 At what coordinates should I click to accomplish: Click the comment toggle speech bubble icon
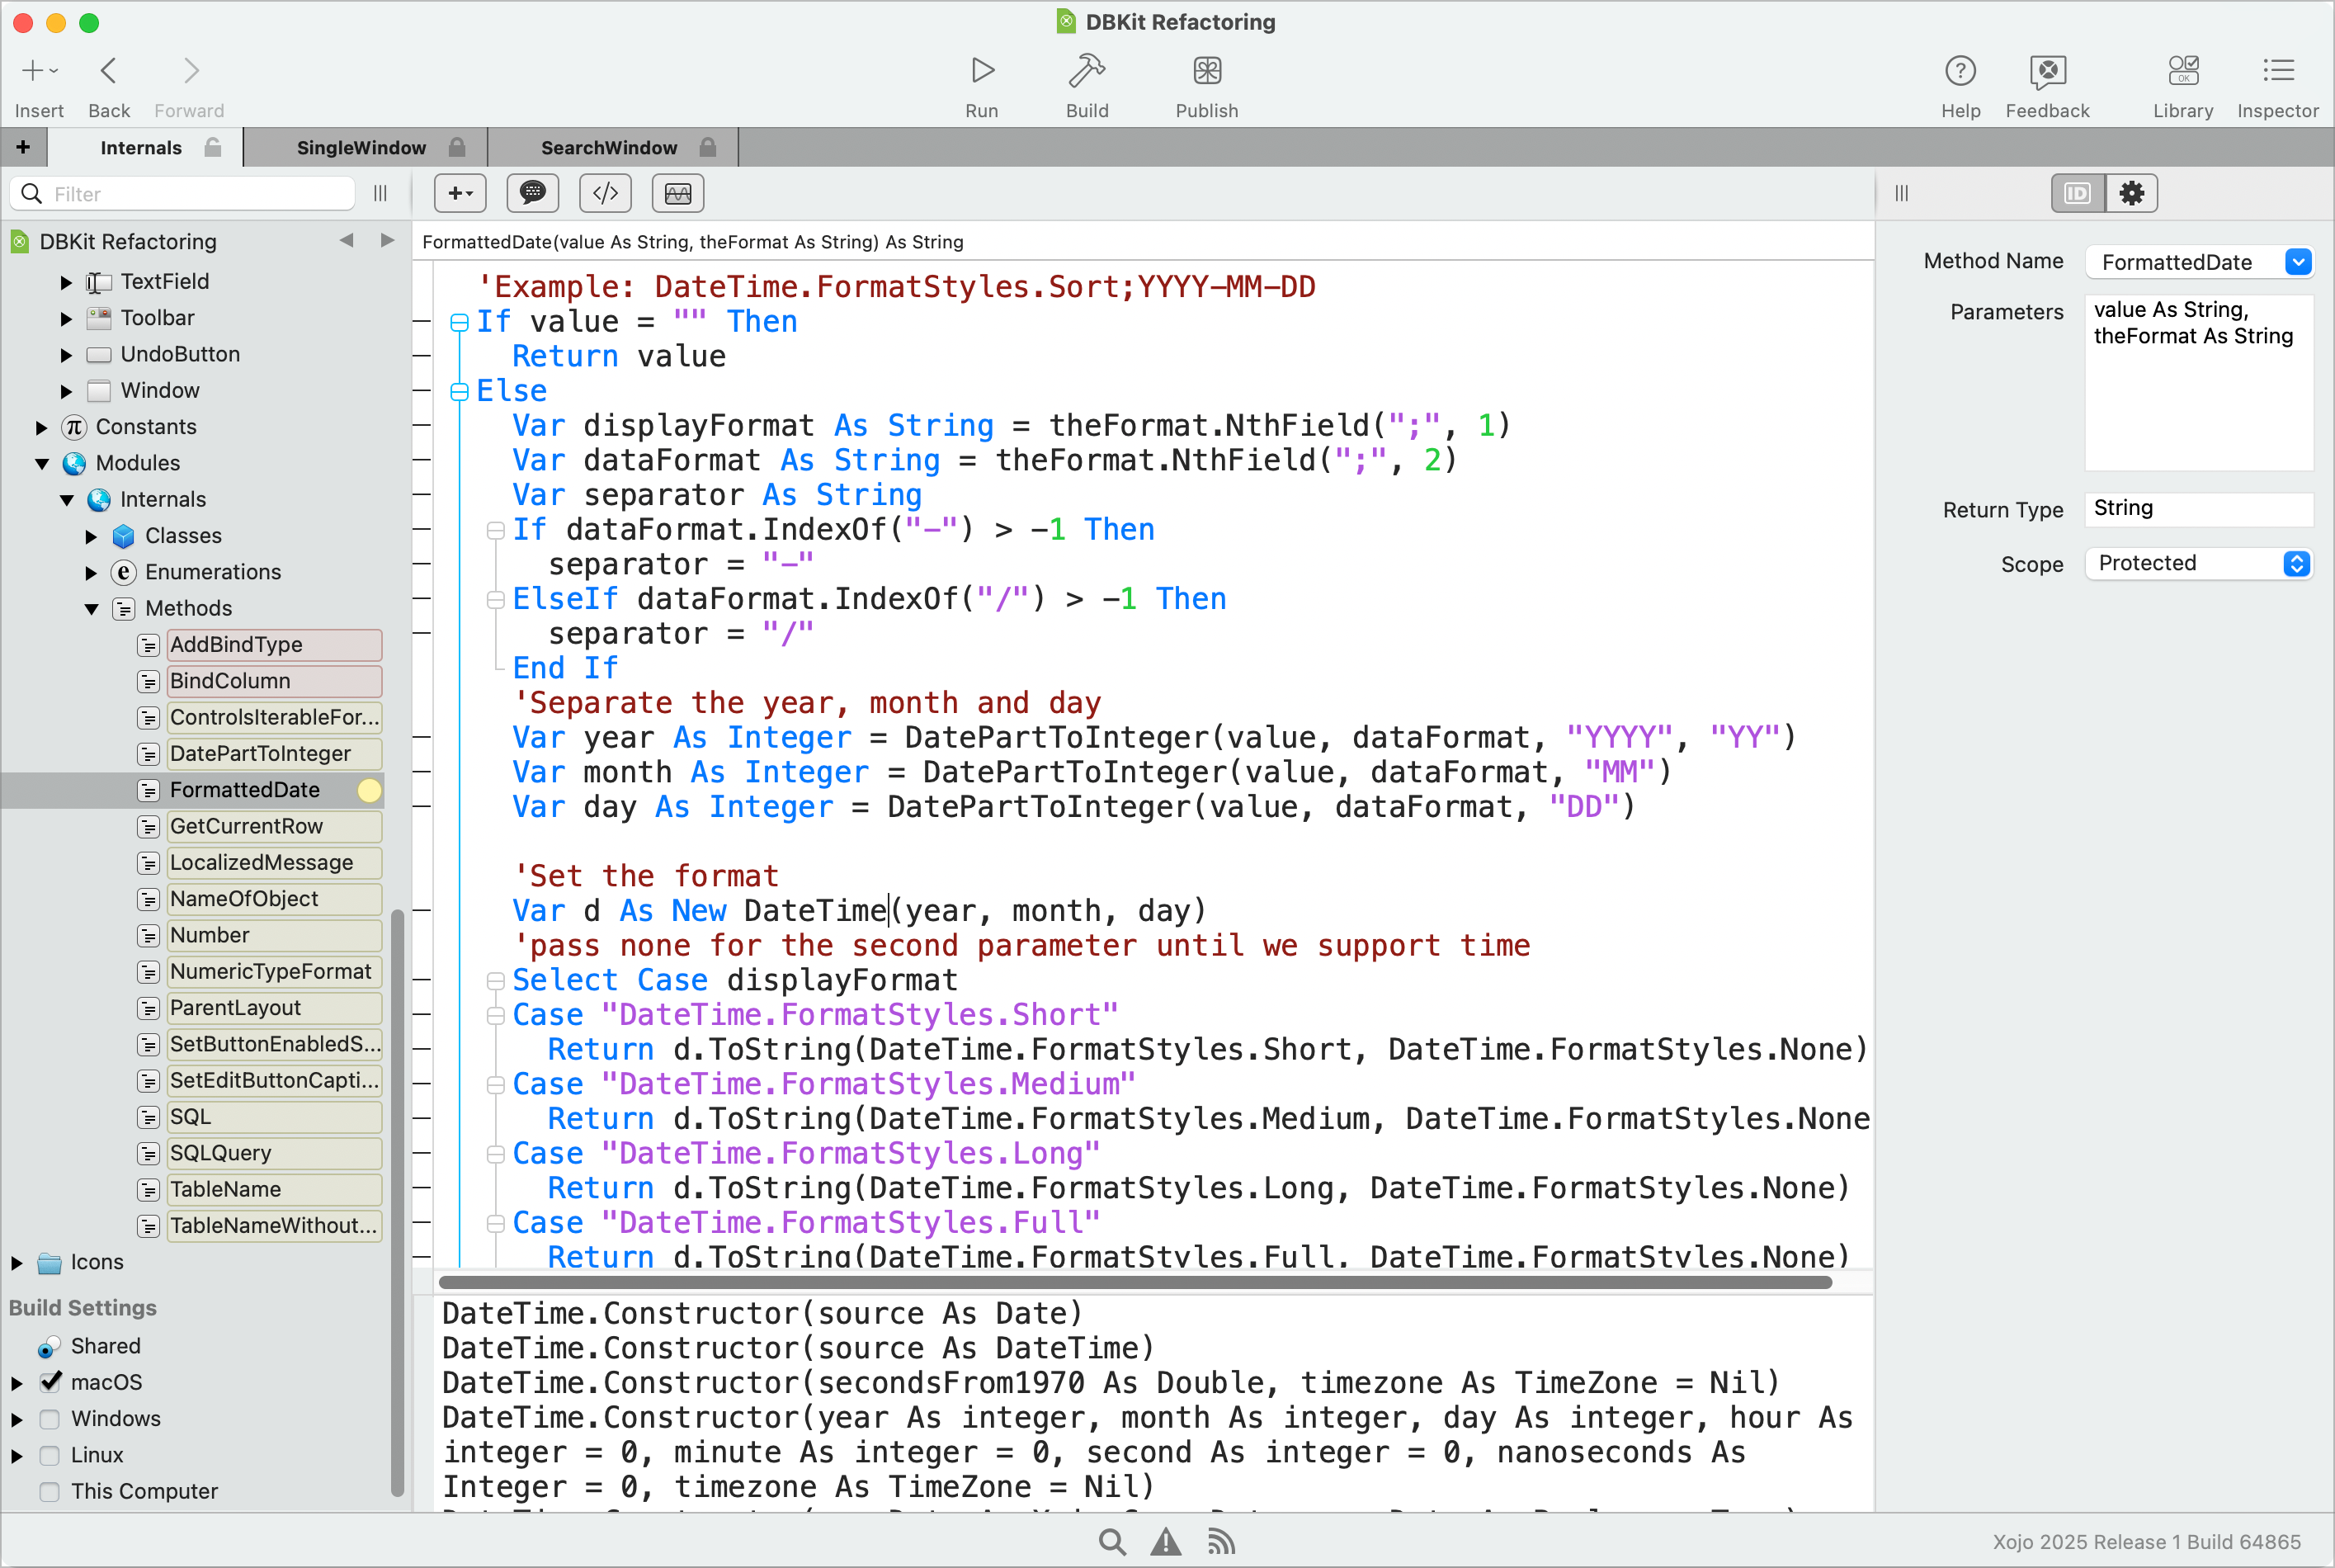(x=533, y=193)
